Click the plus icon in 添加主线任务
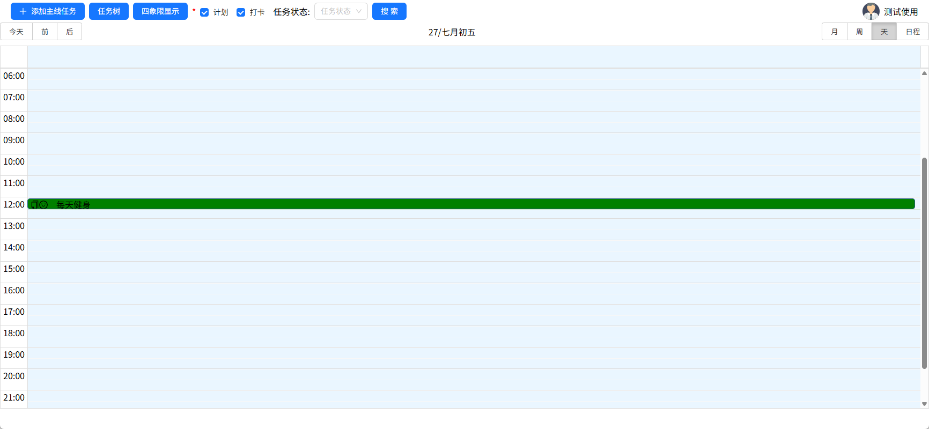The height and width of the screenshot is (429, 929). click(23, 11)
